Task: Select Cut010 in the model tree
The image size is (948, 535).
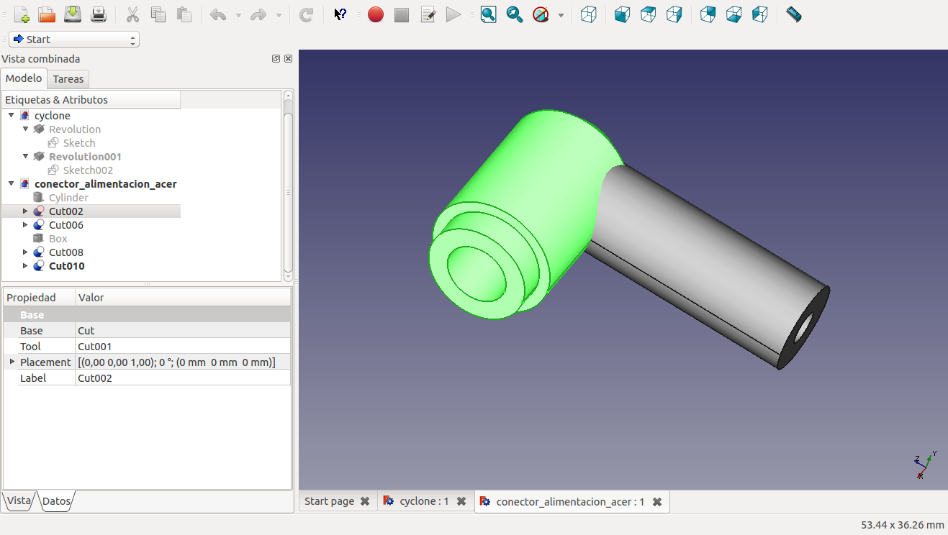Action: click(66, 266)
